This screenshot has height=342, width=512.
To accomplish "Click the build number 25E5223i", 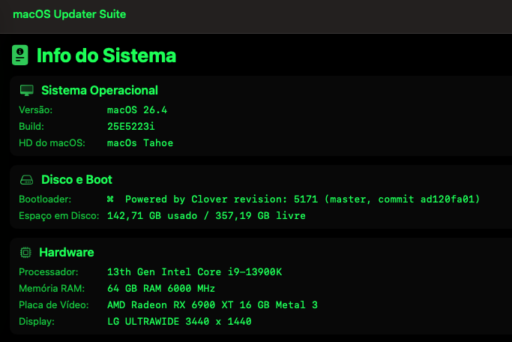I will (x=131, y=127).
